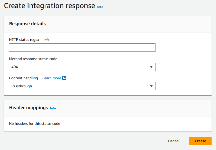The image size is (216, 150).
Task: Click the HTTP status regex label
Action: (24, 40)
